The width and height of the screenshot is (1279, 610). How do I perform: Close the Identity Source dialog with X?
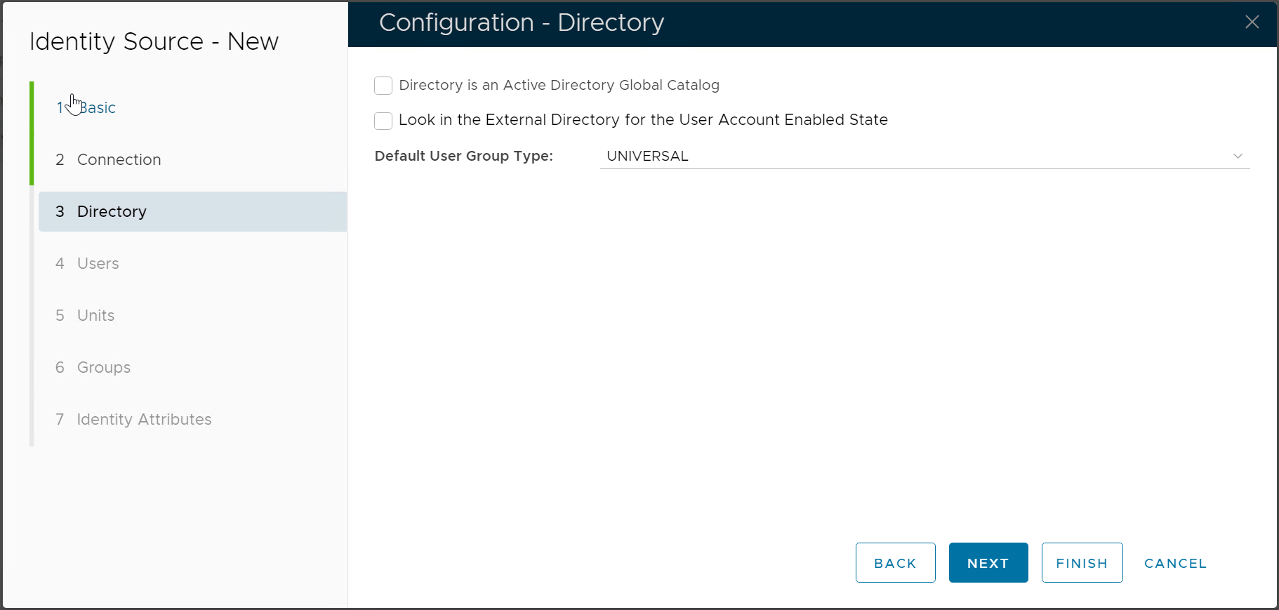click(1252, 22)
